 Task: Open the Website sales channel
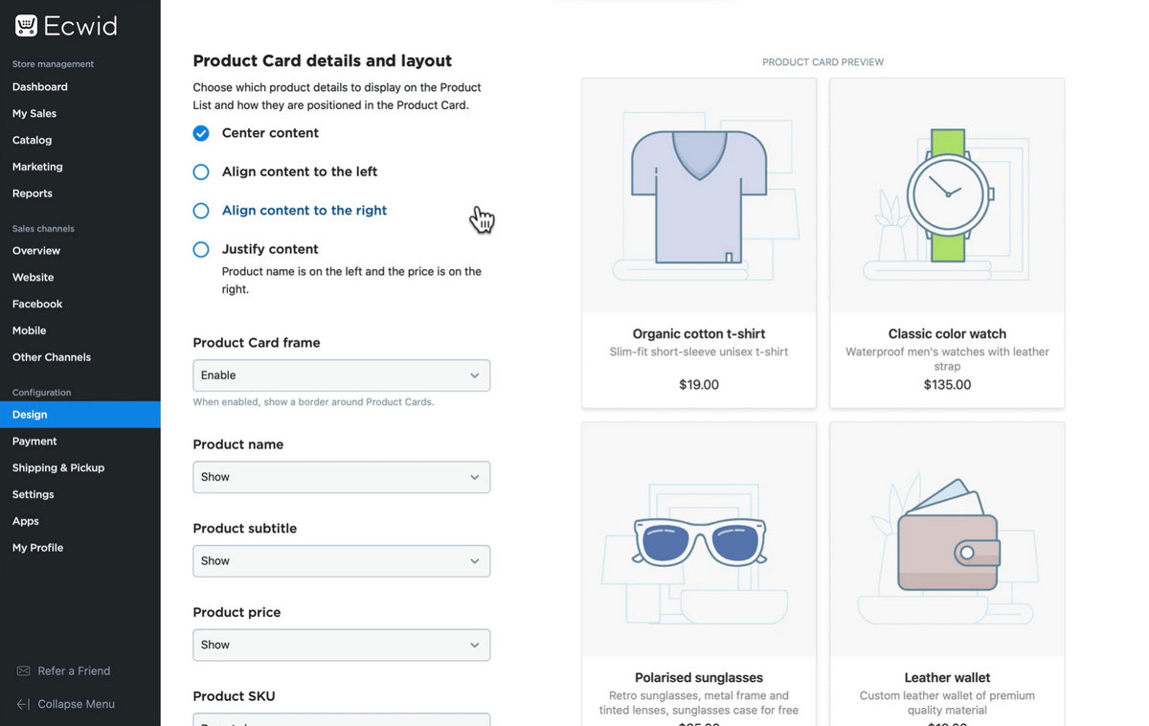34,278
